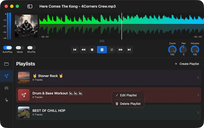Click the waveform panel resize grip handle
The width and height of the screenshot is (204, 128).
tap(102, 41)
